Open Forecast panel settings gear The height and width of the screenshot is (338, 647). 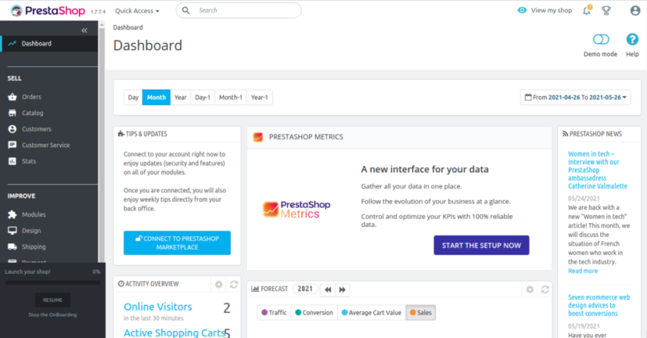529,289
